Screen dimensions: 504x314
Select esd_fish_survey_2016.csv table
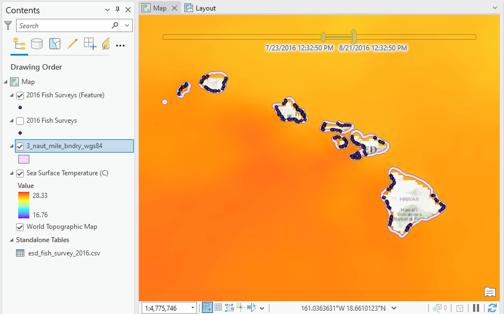click(x=64, y=253)
